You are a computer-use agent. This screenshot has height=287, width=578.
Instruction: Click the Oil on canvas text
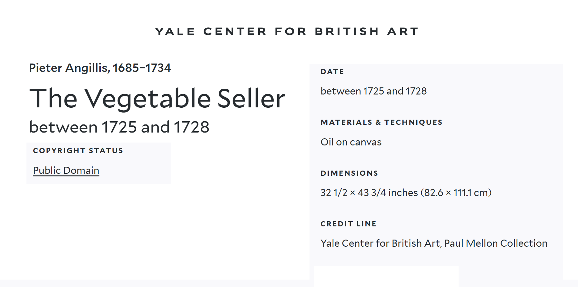click(351, 142)
